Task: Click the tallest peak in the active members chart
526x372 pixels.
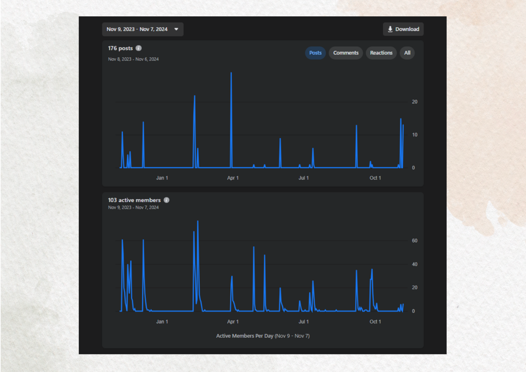Action: pyautogui.click(x=198, y=222)
